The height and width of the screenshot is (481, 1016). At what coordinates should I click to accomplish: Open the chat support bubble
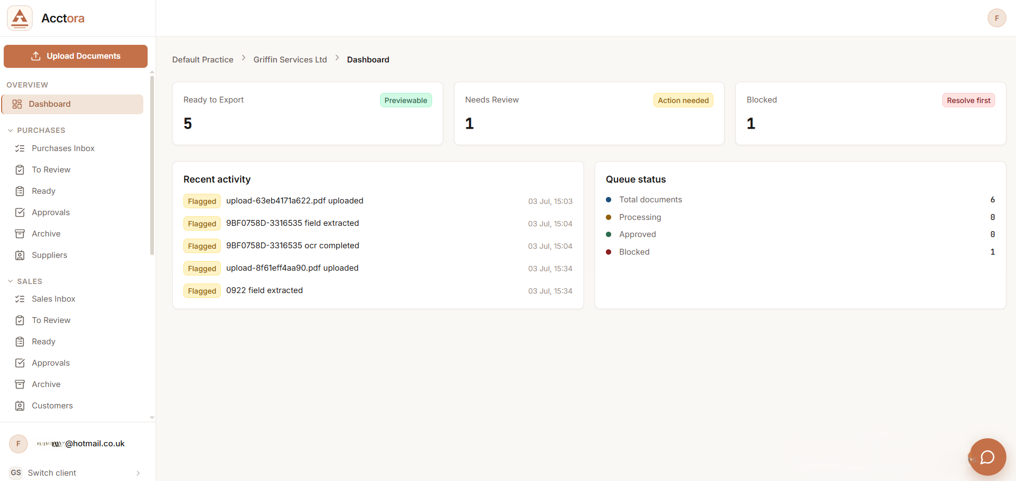pyautogui.click(x=988, y=457)
